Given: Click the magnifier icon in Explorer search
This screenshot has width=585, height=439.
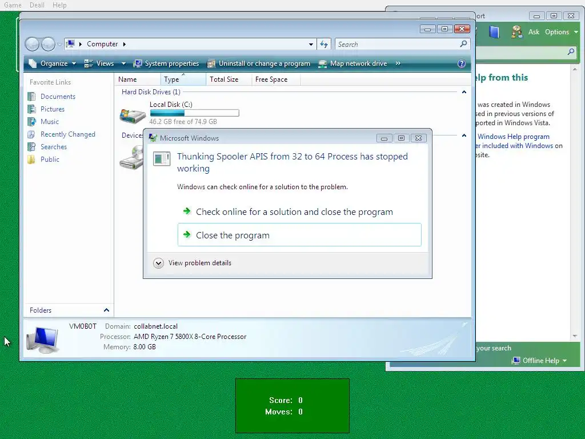Looking at the screenshot, I should tap(463, 44).
